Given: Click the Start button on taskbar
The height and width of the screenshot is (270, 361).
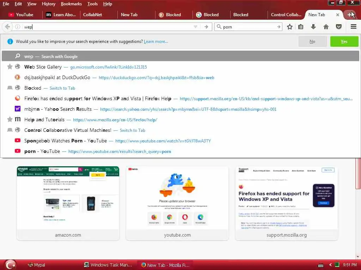Looking at the screenshot, I should [10, 265].
